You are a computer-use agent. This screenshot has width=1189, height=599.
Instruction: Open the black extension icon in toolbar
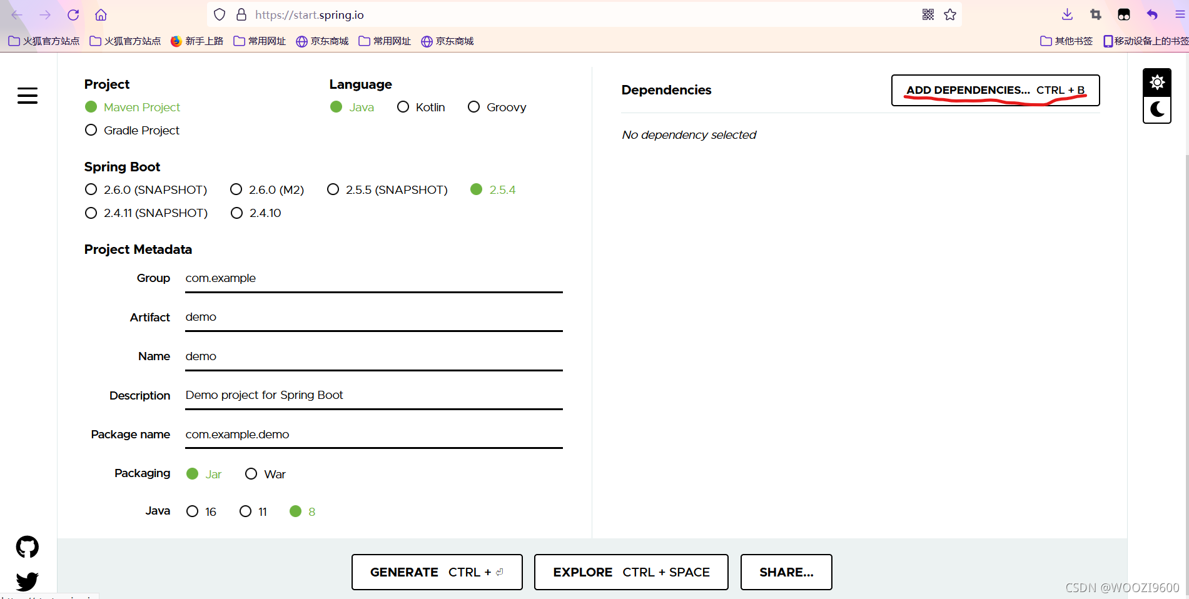point(1124,14)
